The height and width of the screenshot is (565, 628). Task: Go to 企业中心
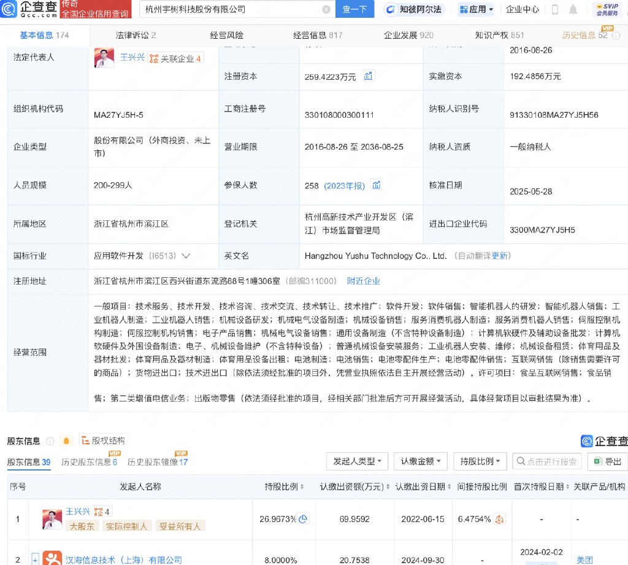coord(523,9)
